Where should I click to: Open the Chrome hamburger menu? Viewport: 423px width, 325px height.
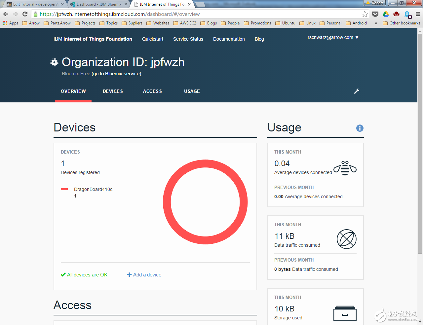418,14
